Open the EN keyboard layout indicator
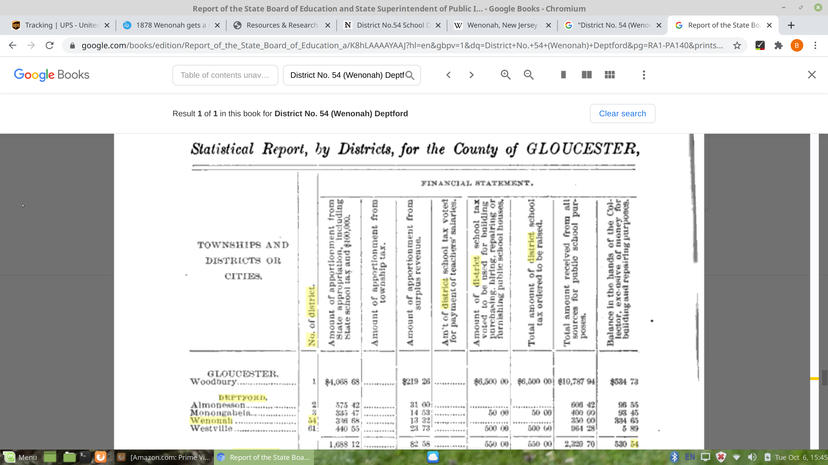Screen dimensions: 828x465 (690, 457)
